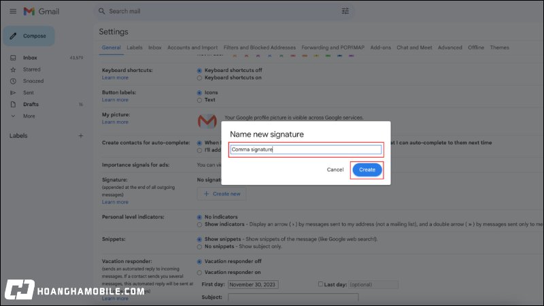Switch to the General settings tab

(x=112, y=48)
